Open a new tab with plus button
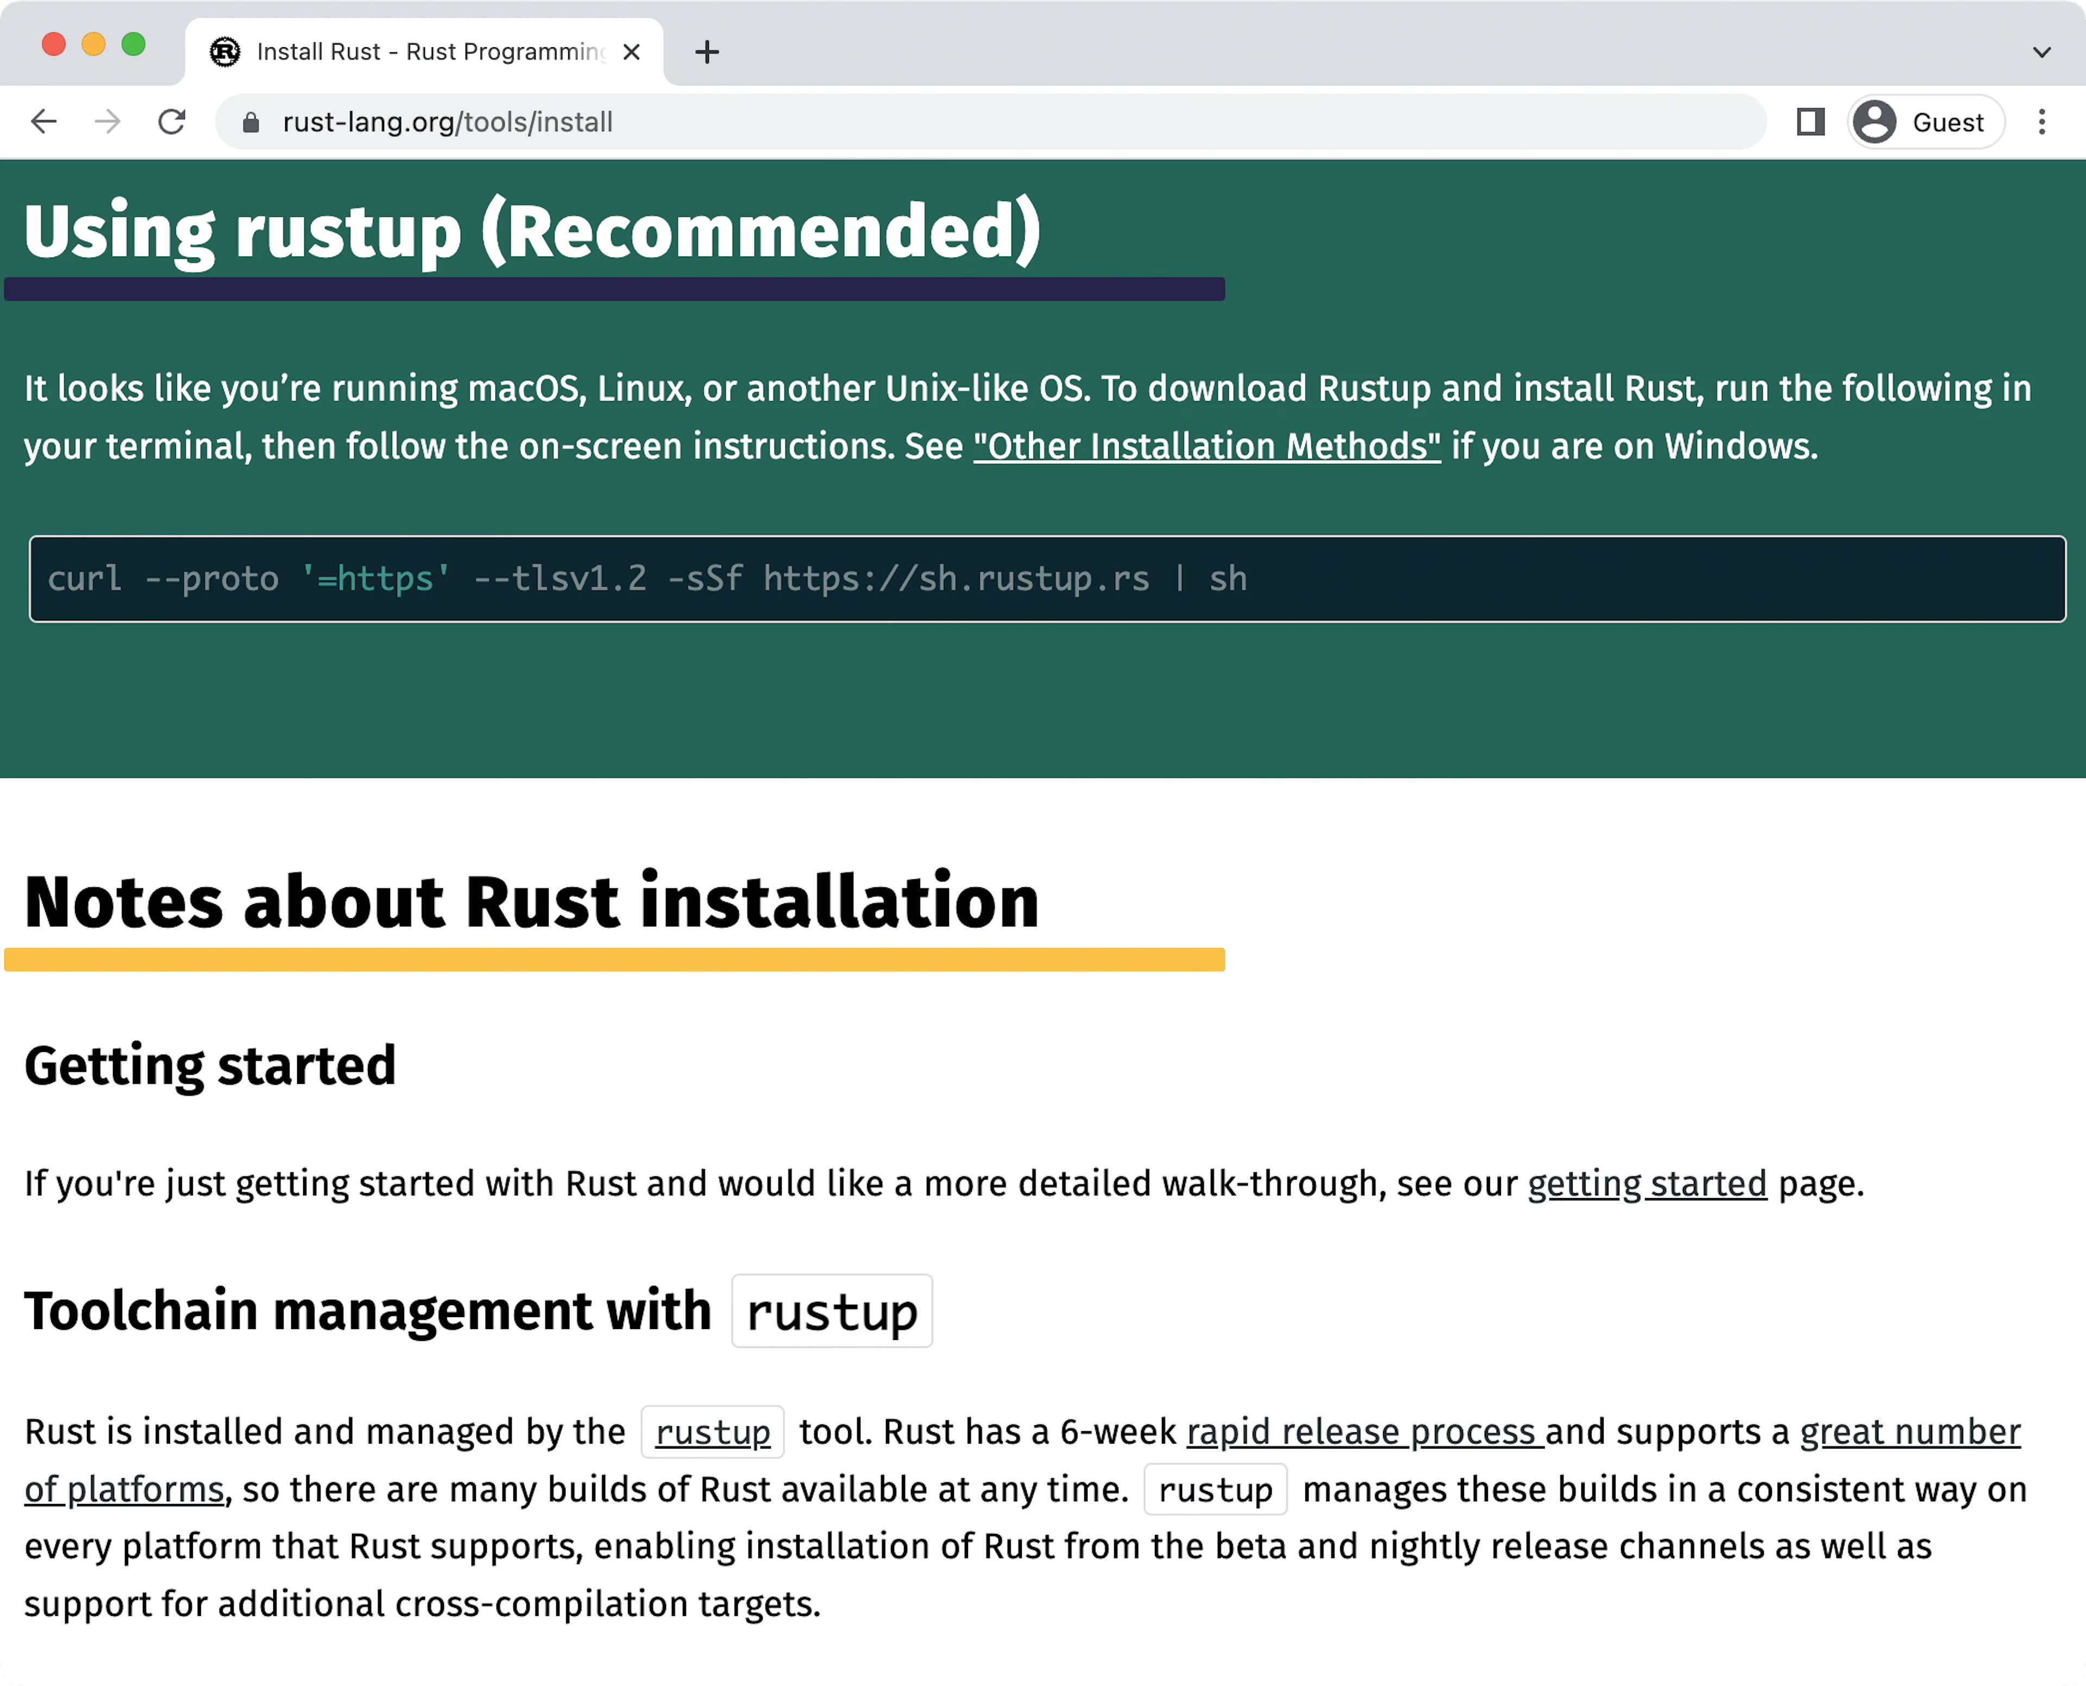The image size is (2086, 1686). [x=707, y=52]
